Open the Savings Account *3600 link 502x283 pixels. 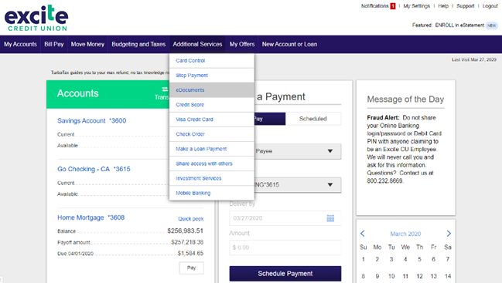(91, 121)
